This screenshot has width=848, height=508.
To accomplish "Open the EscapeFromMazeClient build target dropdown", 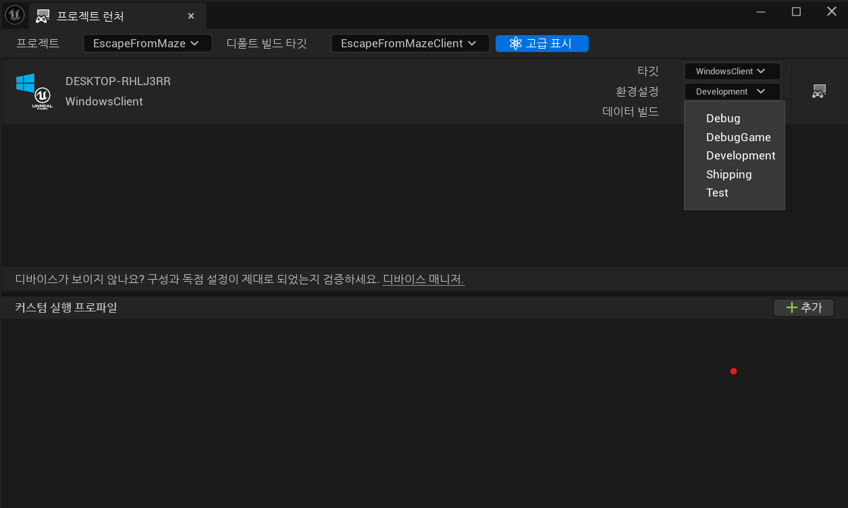I will click(x=410, y=43).
